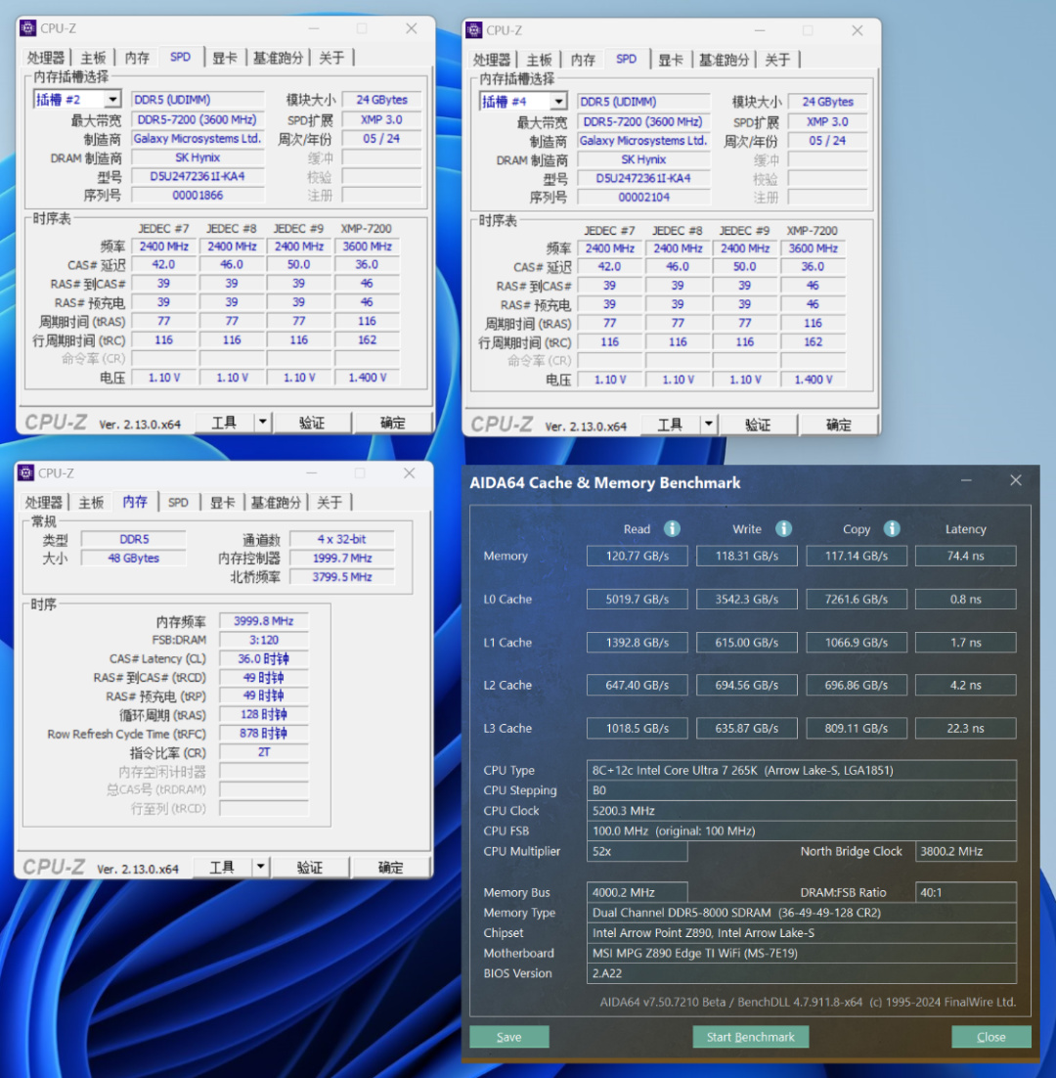Open 基准跑分 tab in slot #2 window
Screen dimensions: 1056x1078
coord(278,58)
